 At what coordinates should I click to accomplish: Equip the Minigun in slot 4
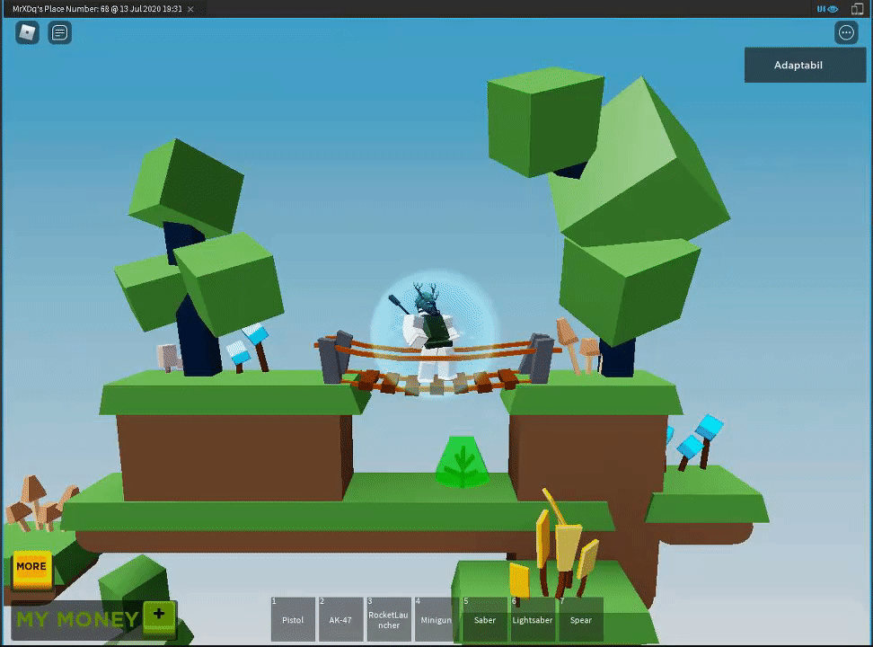pos(436,619)
